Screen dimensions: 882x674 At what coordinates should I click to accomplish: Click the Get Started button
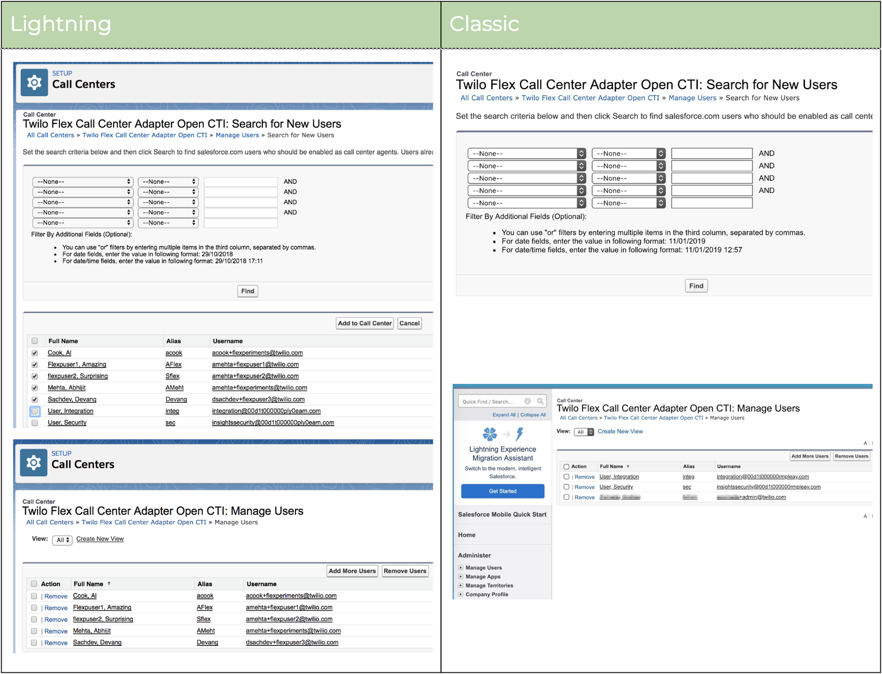[502, 491]
